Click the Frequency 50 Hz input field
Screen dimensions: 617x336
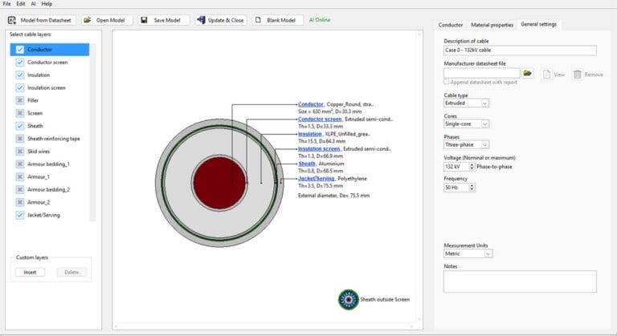tap(456, 188)
